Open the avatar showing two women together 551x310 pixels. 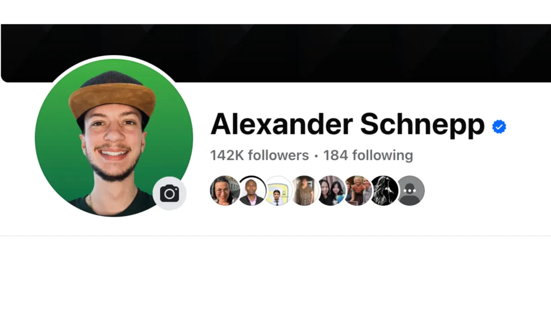(331, 191)
